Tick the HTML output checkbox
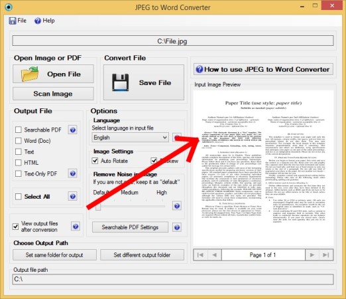The height and width of the screenshot is (299, 346). coord(19,163)
